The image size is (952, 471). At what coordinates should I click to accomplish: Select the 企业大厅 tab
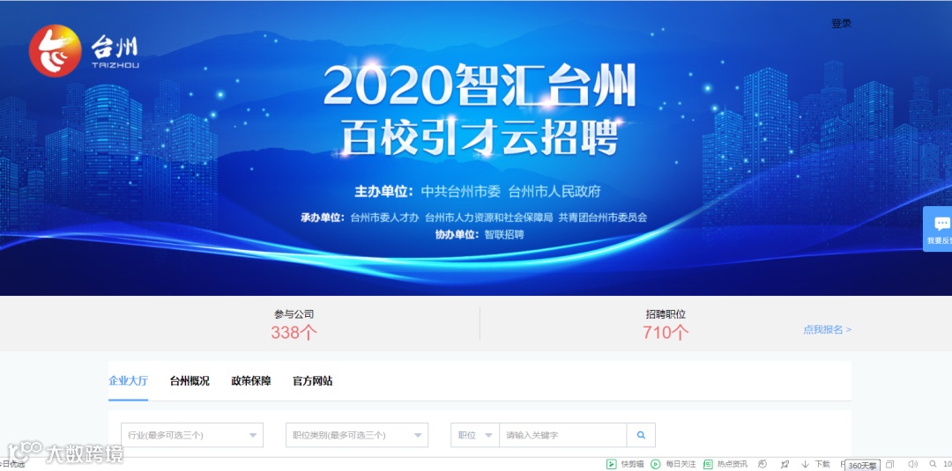[128, 381]
